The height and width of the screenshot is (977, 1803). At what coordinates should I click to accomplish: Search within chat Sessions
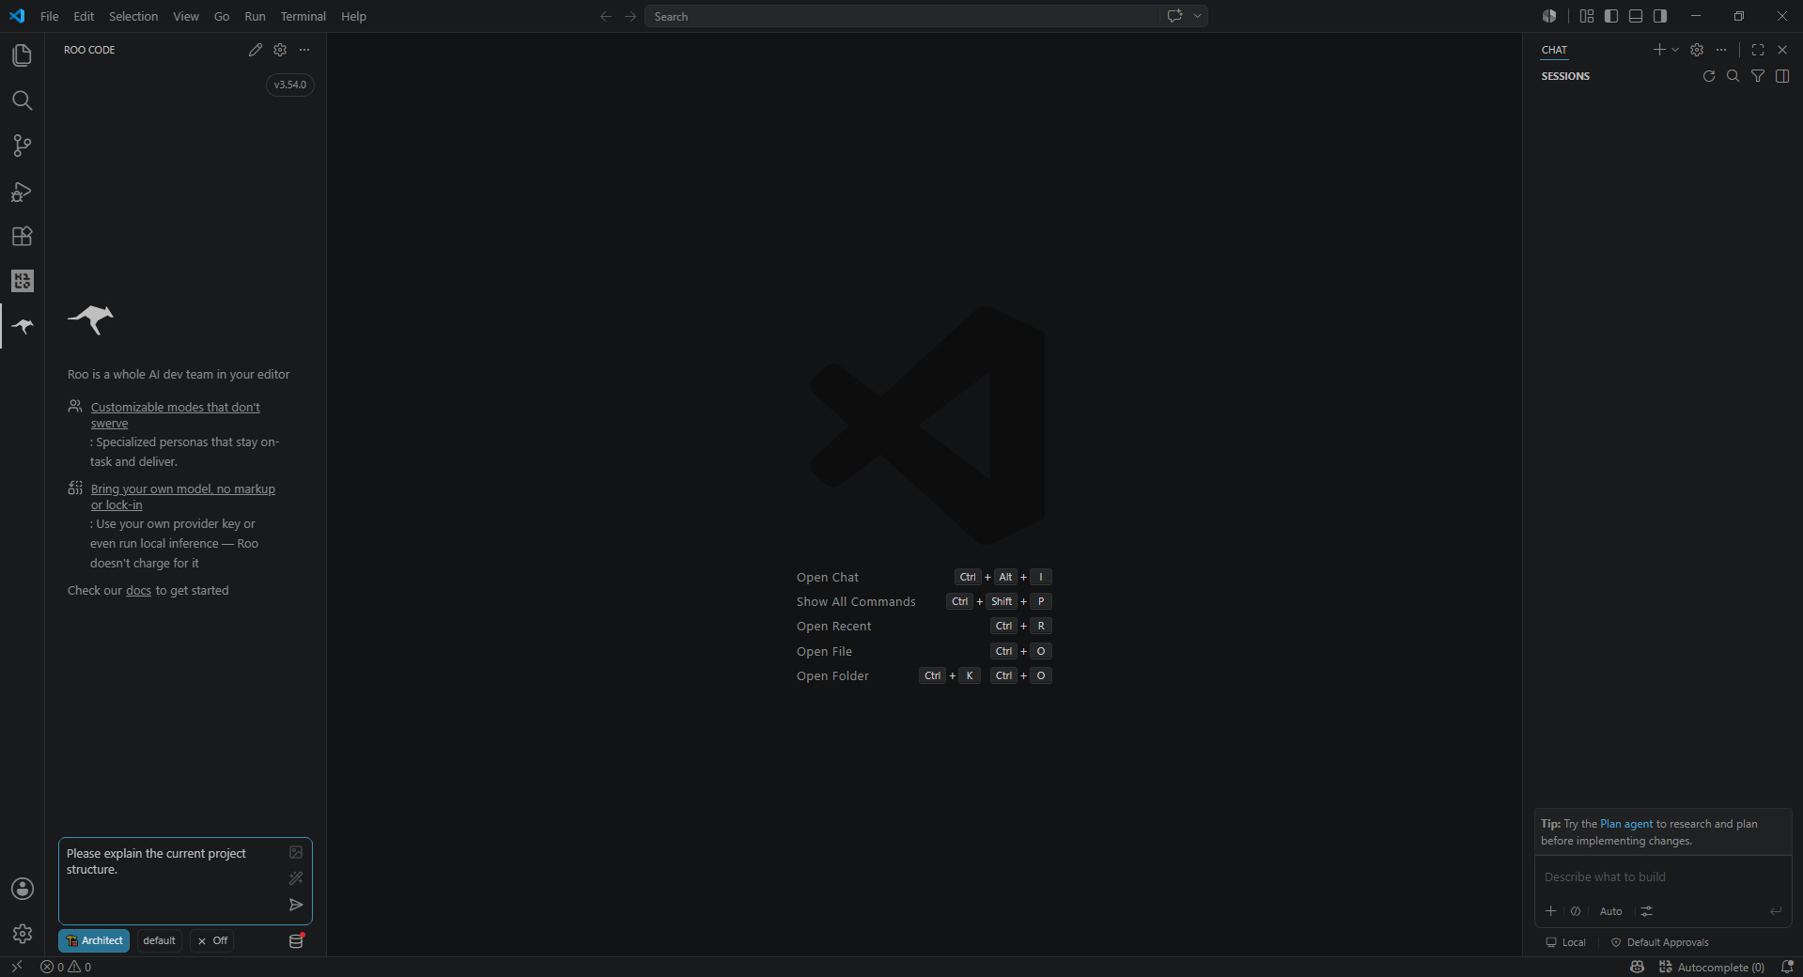1733,76
